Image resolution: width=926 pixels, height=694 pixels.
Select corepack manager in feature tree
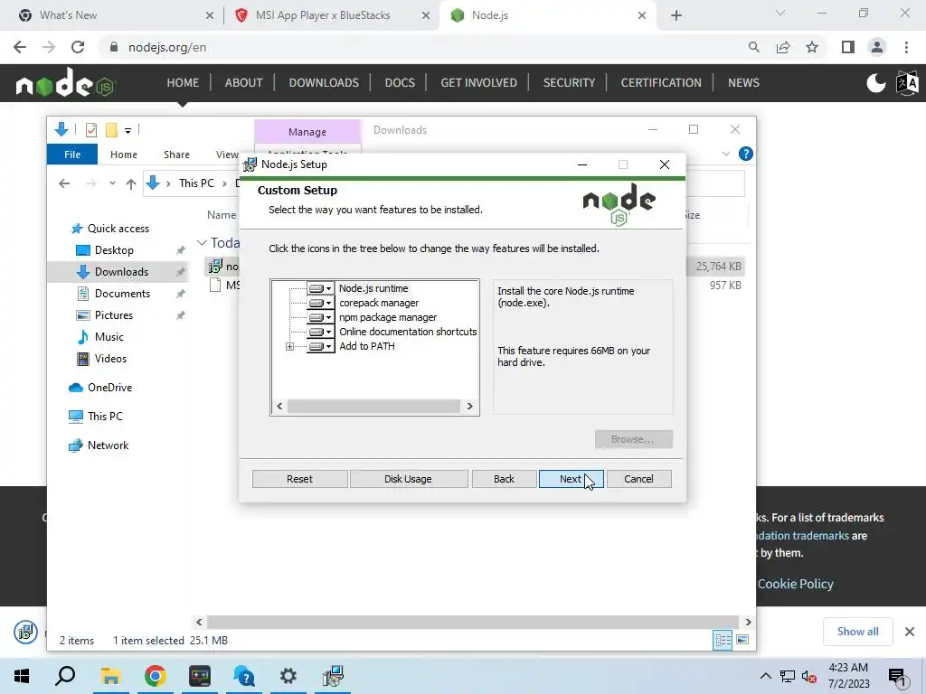click(x=379, y=303)
